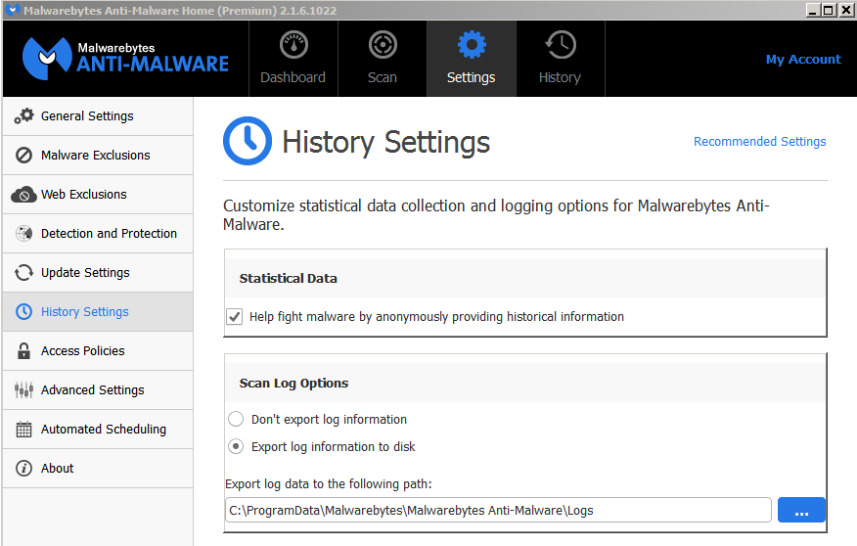This screenshot has width=857, height=546.
Task: Click the Dashboard gauge icon
Action: point(294,44)
